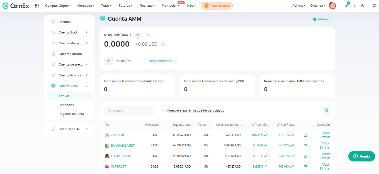This screenshot has height=174, width=379.
Task: View ZRC/USDT row chart icon
Action: tap(306, 135)
